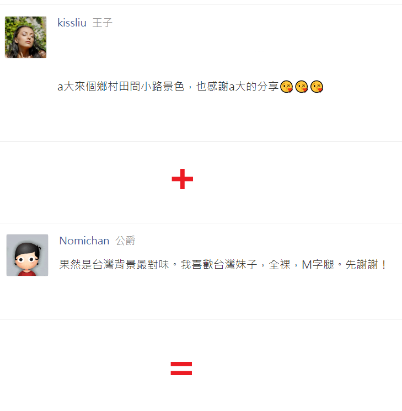Viewport: 402px width, 411px height.
Task: Click the phrase 鄉村田間小路景色 in kissliu's comment
Action: click(140, 87)
